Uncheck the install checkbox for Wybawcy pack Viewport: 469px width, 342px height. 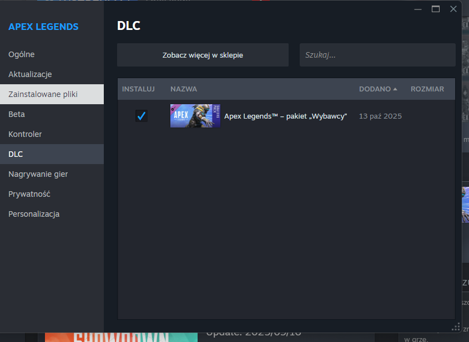pos(142,116)
